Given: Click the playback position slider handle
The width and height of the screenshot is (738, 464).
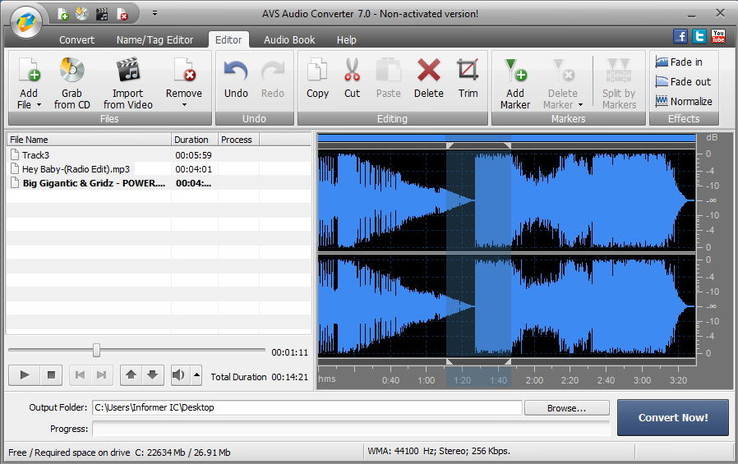Looking at the screenshot, I should (x=96, y=350).
